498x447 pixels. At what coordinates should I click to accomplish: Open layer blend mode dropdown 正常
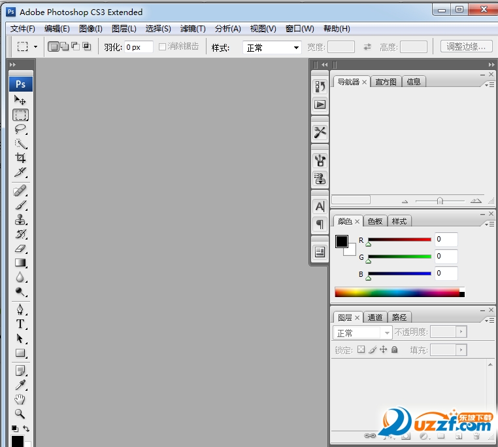(x=362, y=332)
